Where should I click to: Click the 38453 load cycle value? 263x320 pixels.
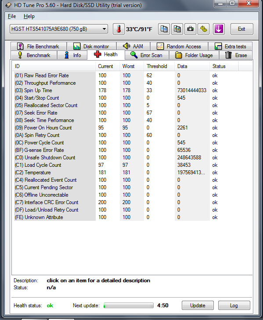[x=184, y=165]
